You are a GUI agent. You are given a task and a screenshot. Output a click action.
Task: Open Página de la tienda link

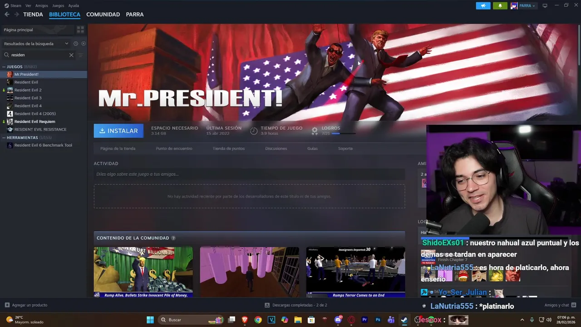(x=118, y=149)
